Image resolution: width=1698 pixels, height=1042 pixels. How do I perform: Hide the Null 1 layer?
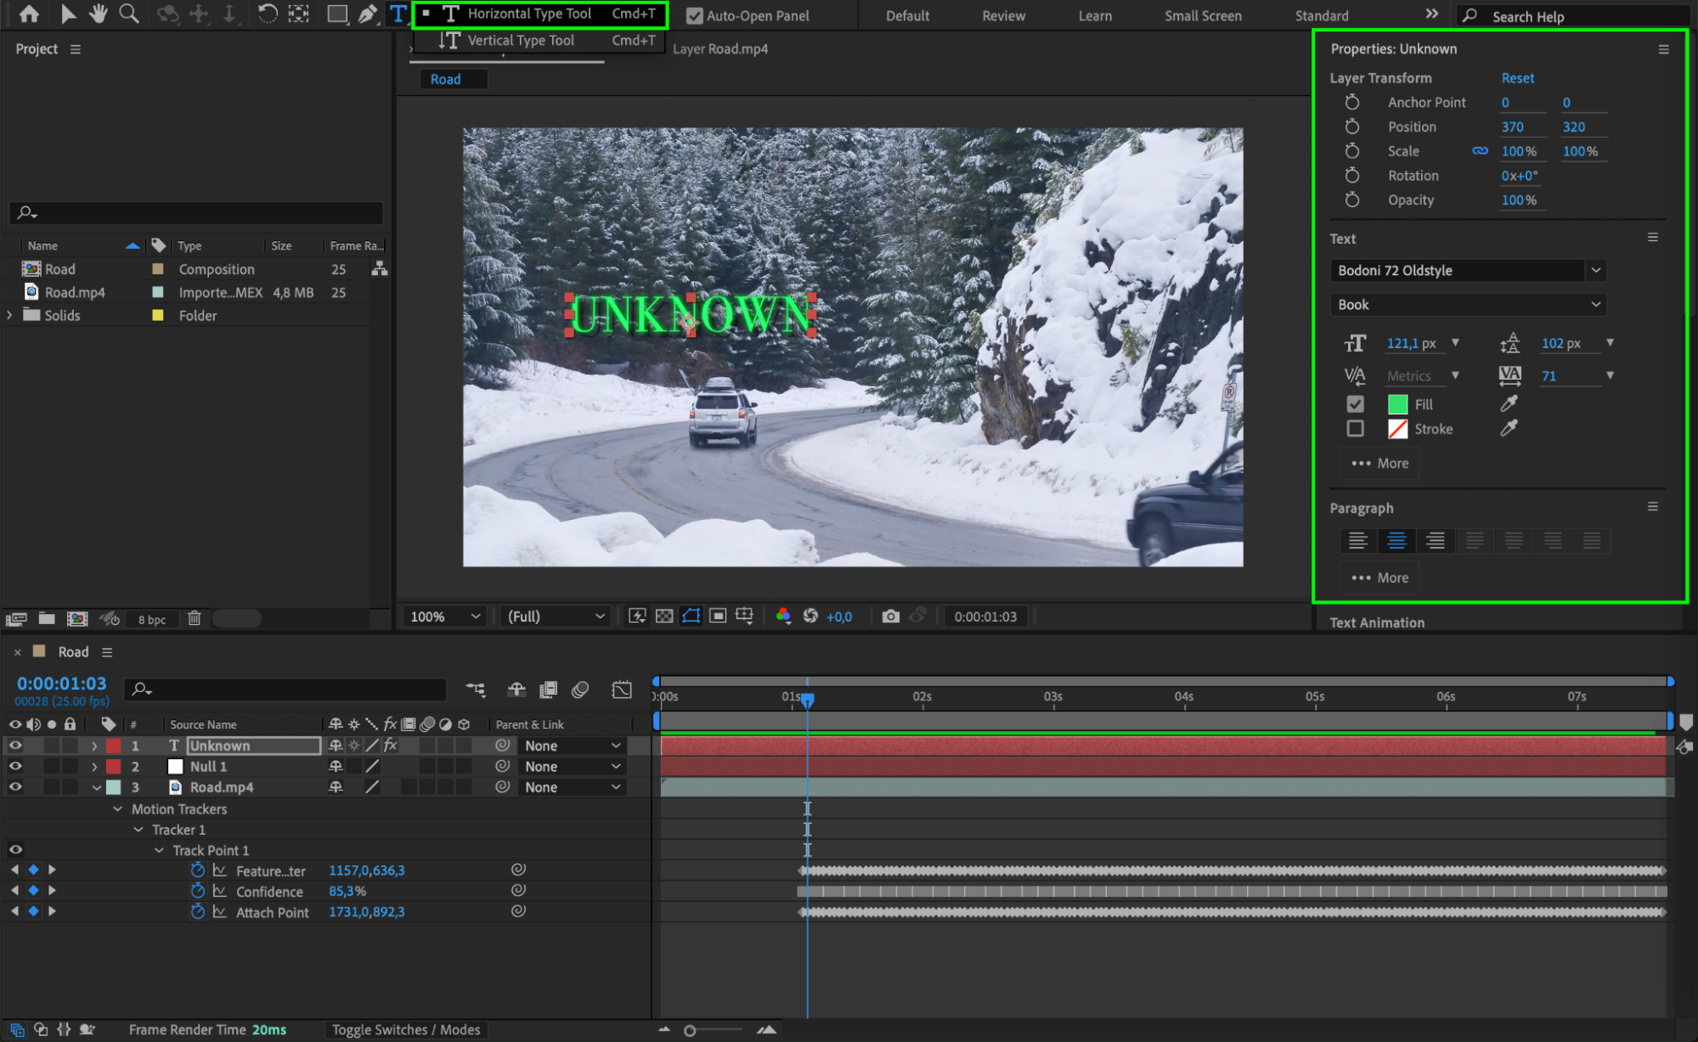15,766
